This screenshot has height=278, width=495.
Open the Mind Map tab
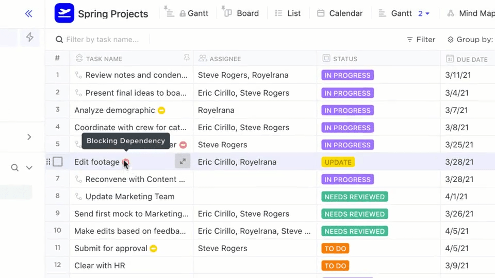click(x=471, y=13)
